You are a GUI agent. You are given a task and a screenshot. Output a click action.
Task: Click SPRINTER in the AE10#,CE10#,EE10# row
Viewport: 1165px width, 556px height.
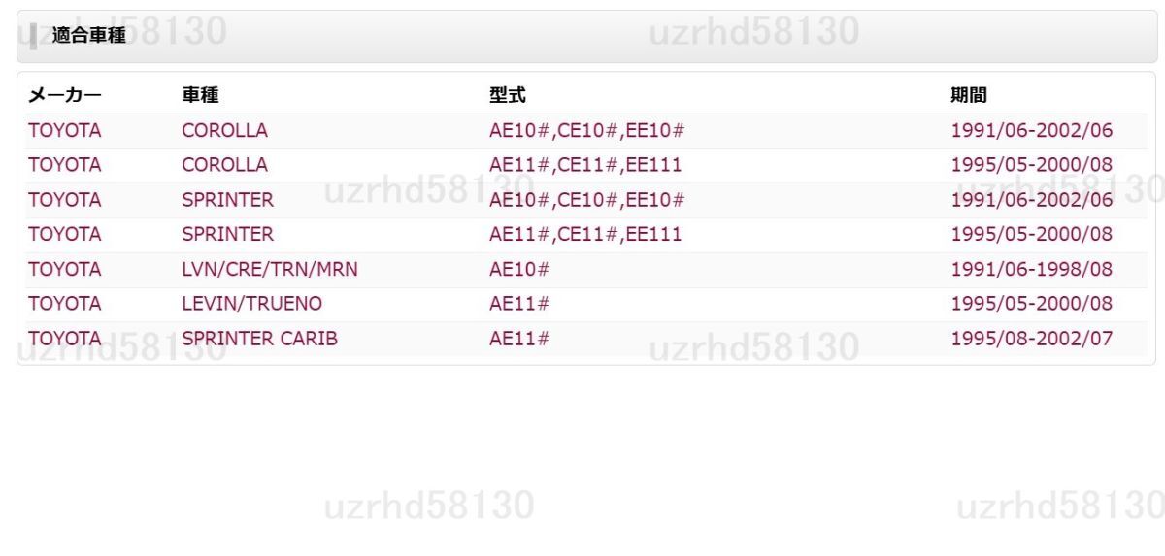tap(227, 200)
